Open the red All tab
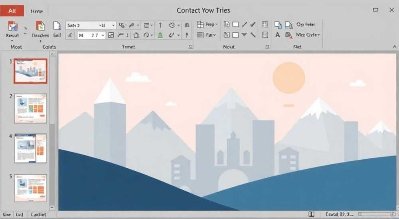 coord(12,11)
